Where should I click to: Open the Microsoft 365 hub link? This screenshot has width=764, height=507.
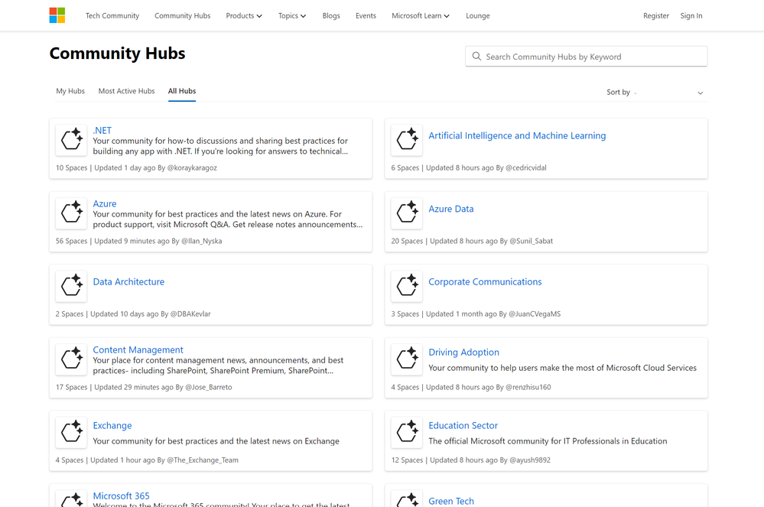tap(122, 496)
